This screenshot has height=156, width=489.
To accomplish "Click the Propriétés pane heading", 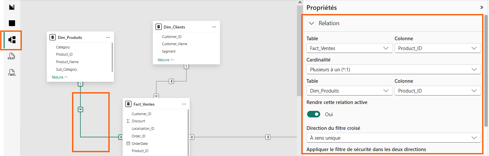I will pos(322,8).
